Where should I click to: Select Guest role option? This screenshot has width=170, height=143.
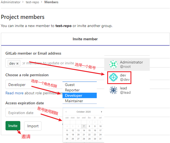(x=70, y=85)
